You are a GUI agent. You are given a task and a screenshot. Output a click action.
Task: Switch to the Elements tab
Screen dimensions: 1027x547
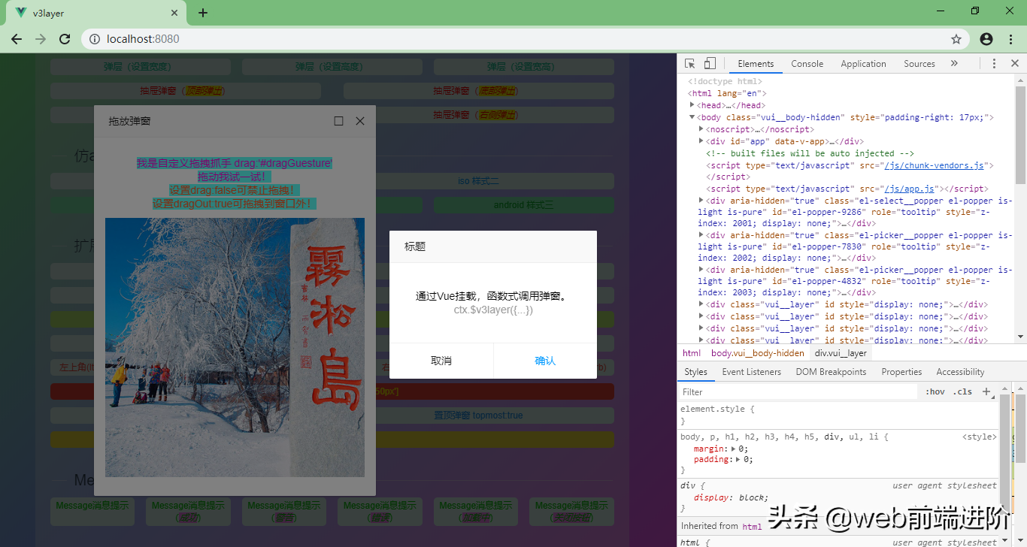point(756,64)
